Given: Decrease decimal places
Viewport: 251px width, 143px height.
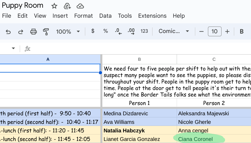Looking at the screenshot, I should pos(118,31).
